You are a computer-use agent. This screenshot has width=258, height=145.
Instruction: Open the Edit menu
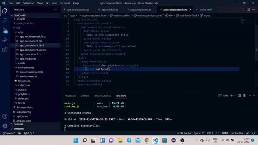tap(18, 3)
